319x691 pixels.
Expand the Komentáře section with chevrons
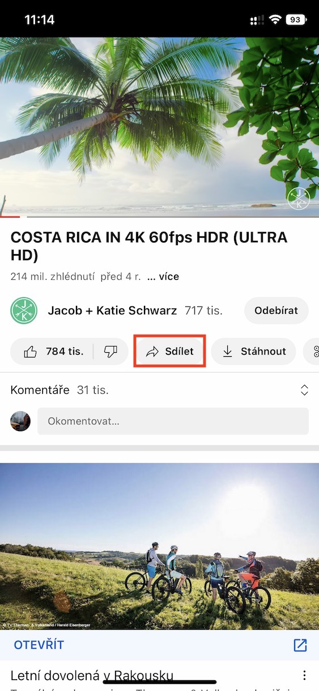[304, 390]
